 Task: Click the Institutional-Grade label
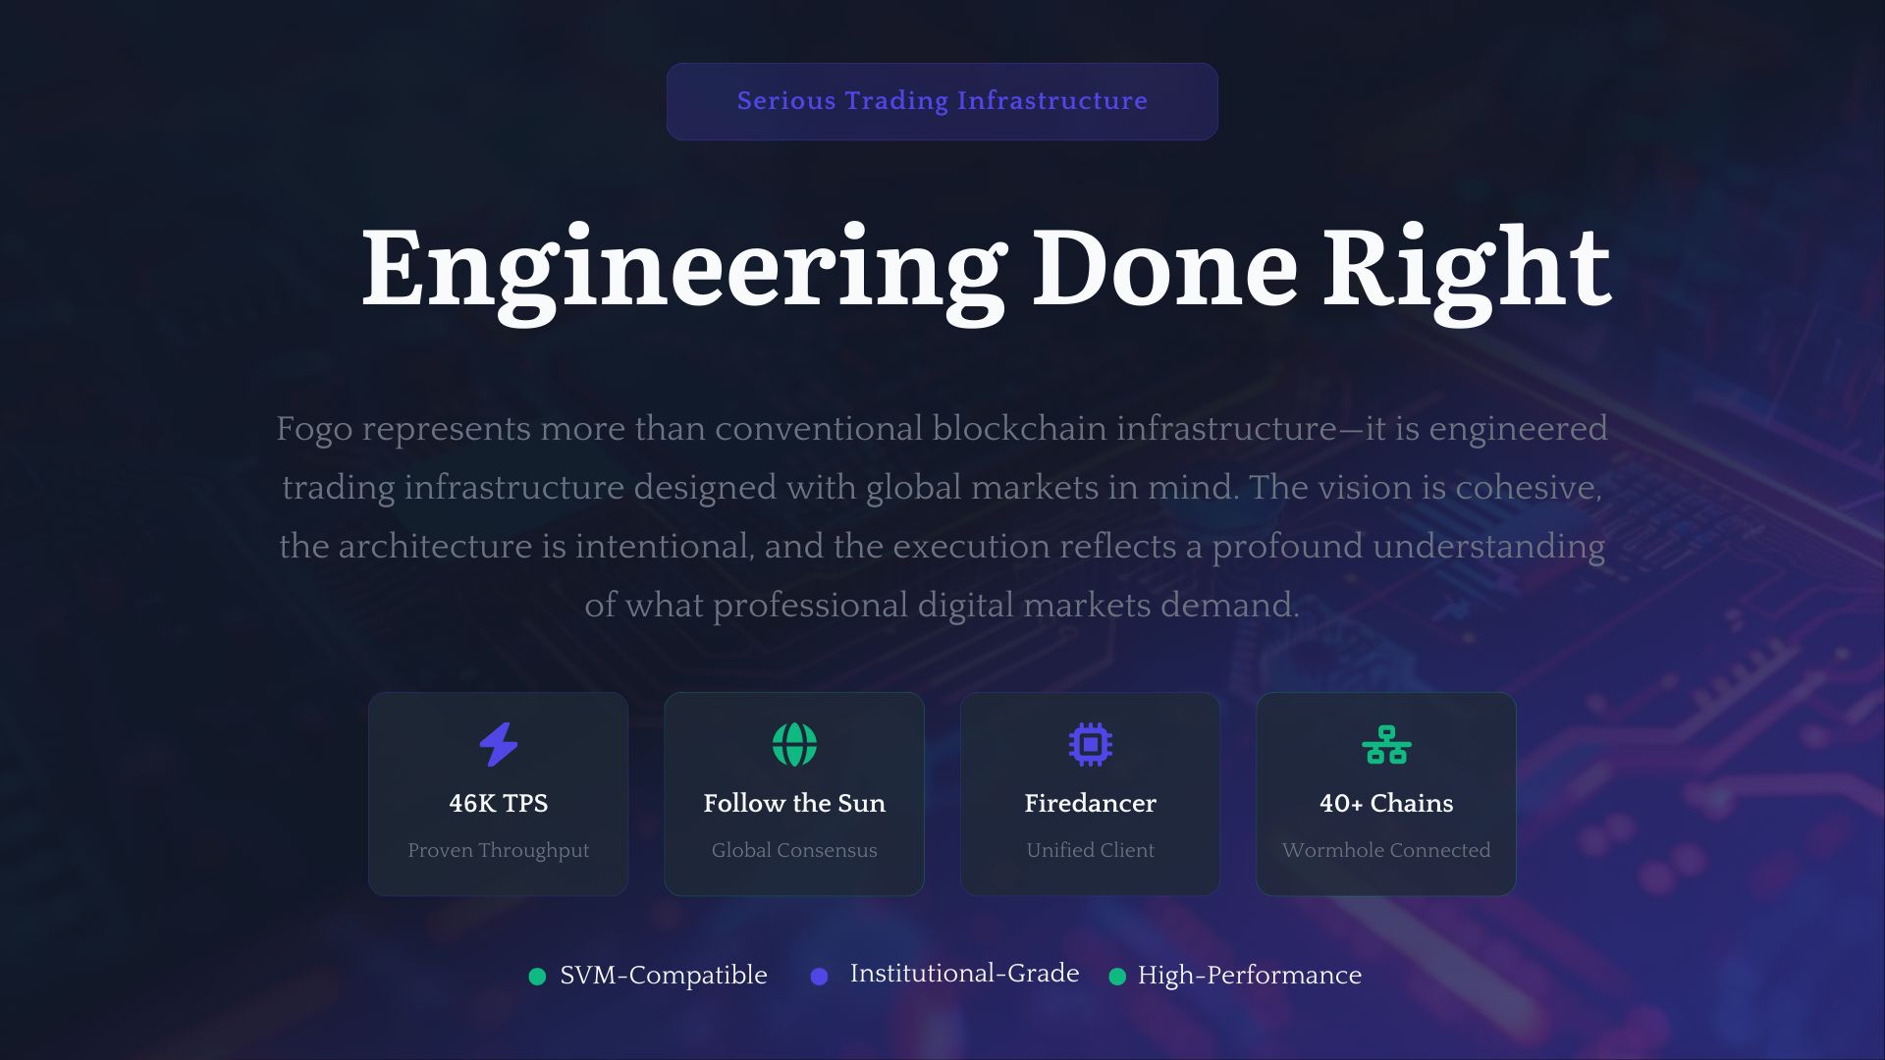pos(964,973)
